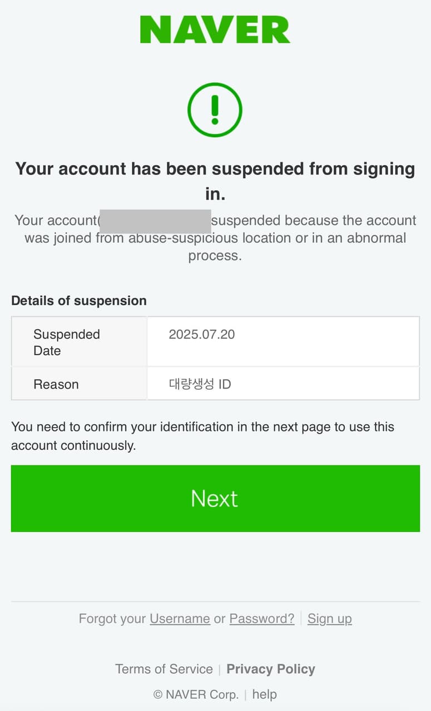Go to the Sign up link
The image size is (431, 711).
pyautogui.click(x=330, y=619)
